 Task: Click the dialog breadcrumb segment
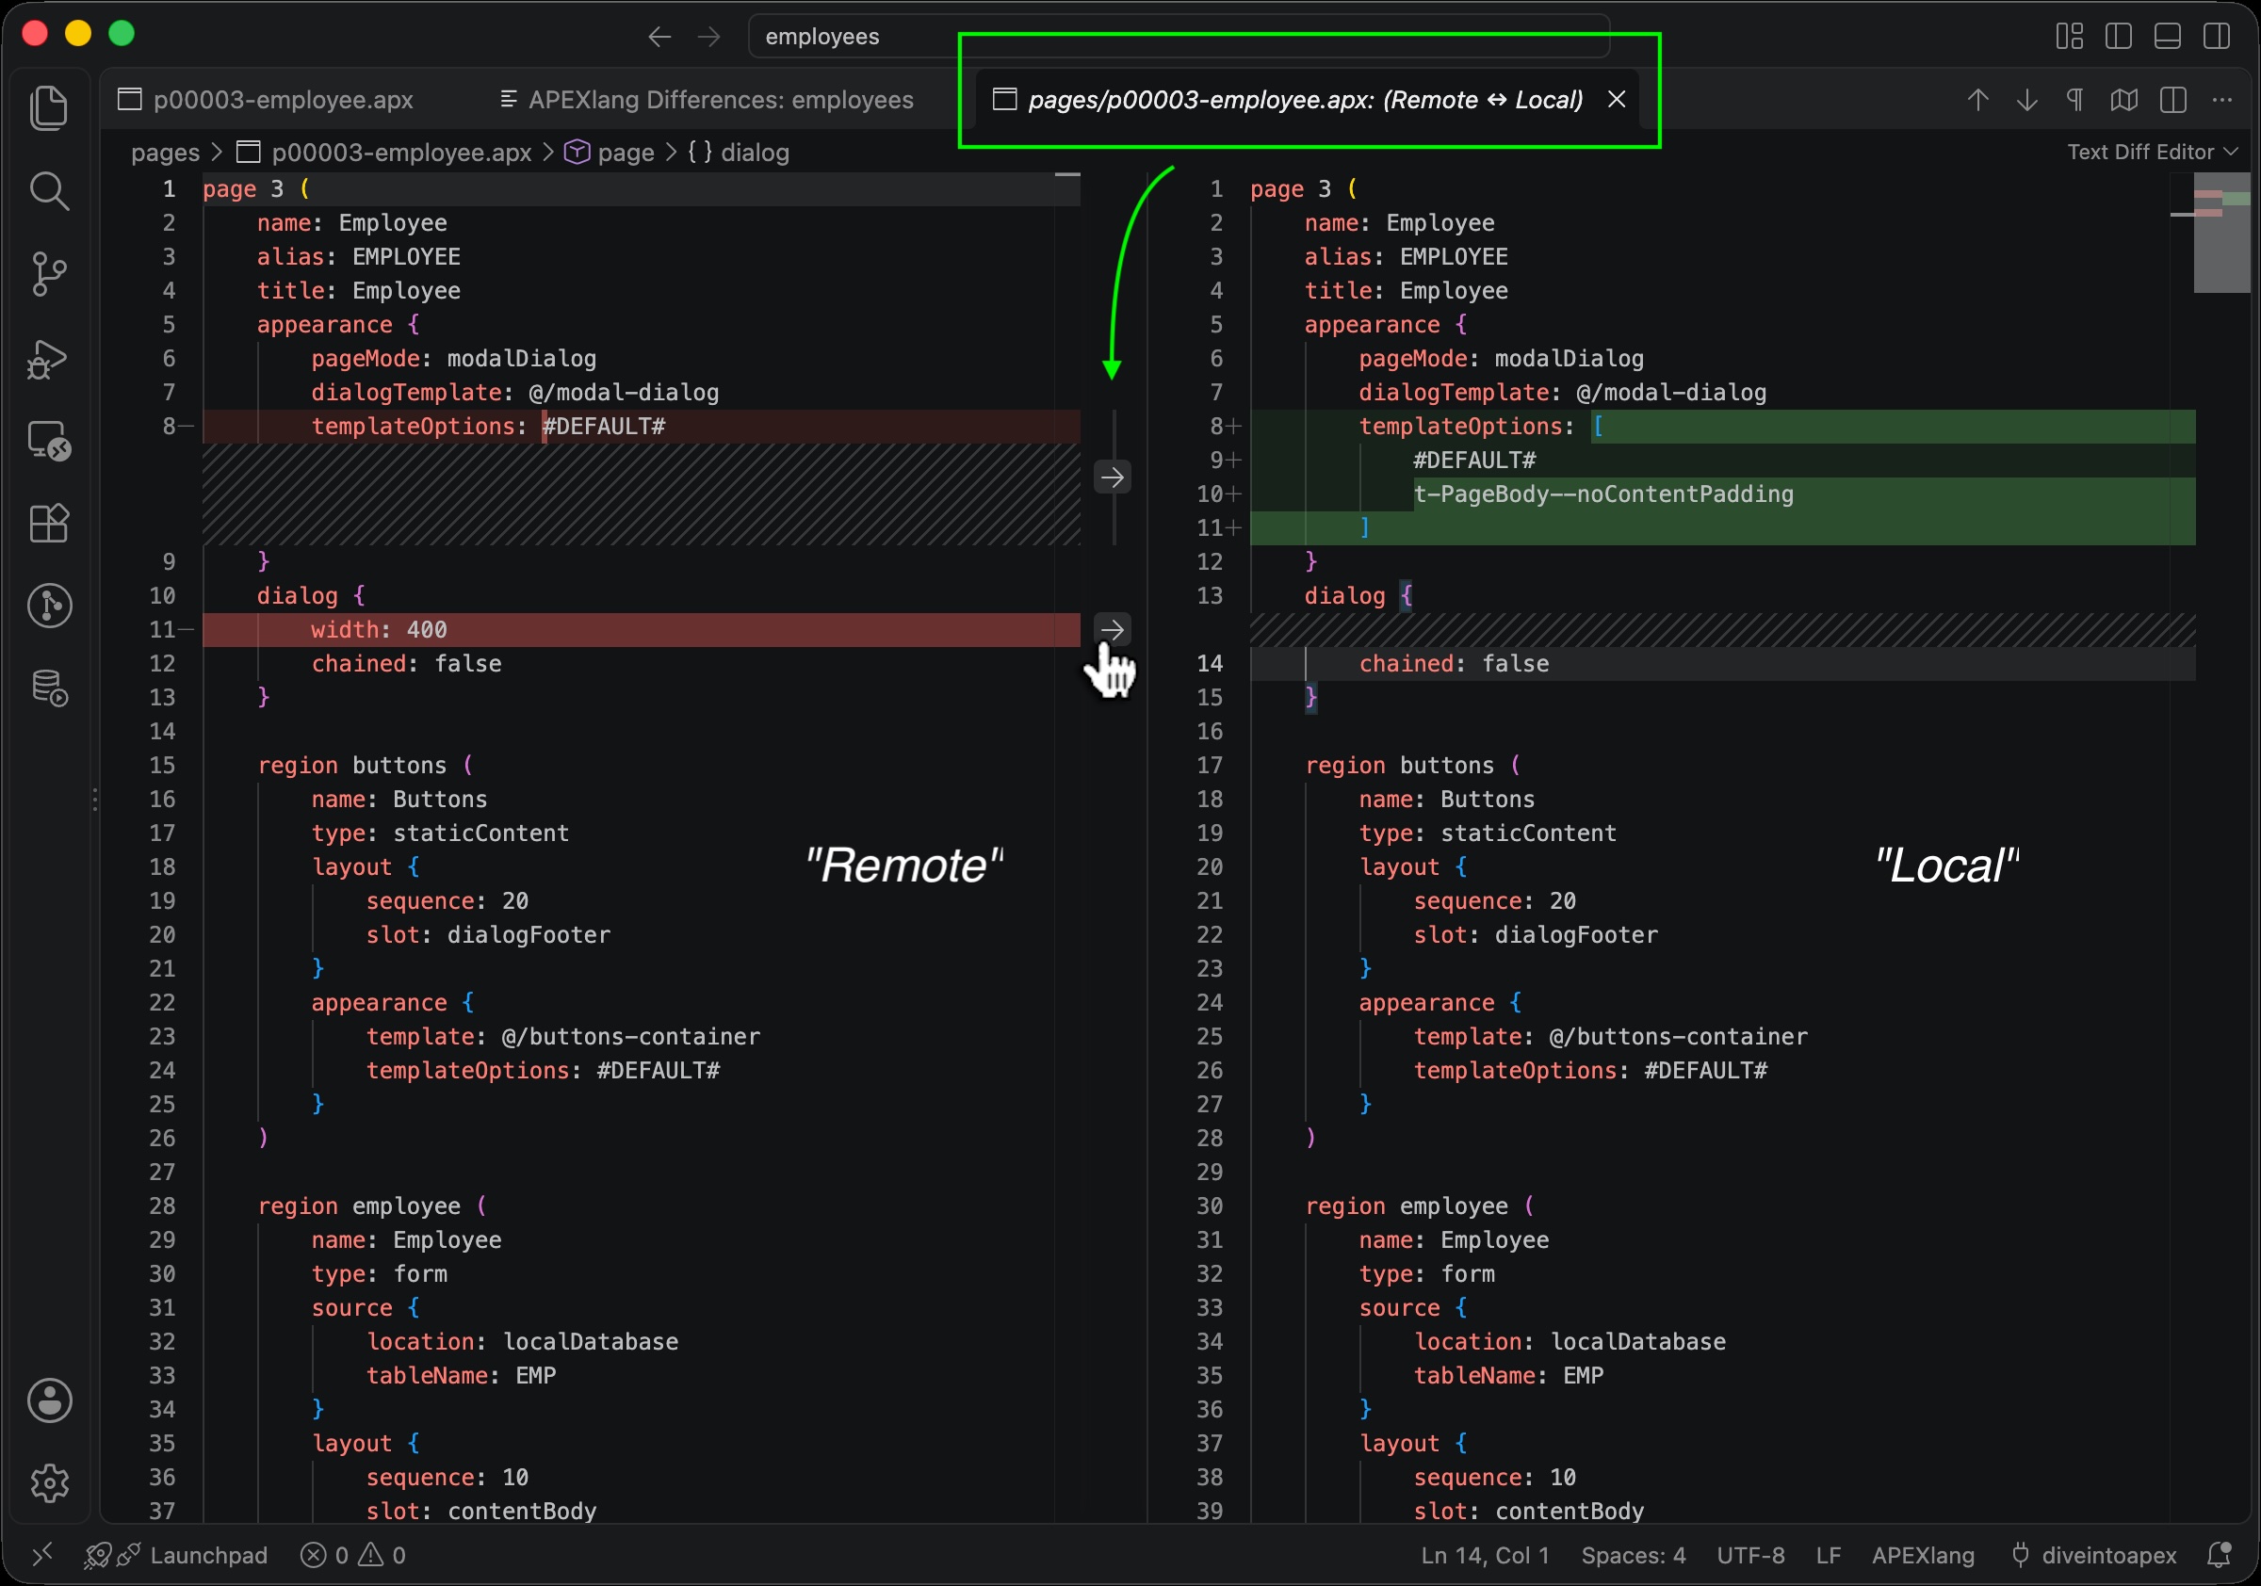point(739,153)
